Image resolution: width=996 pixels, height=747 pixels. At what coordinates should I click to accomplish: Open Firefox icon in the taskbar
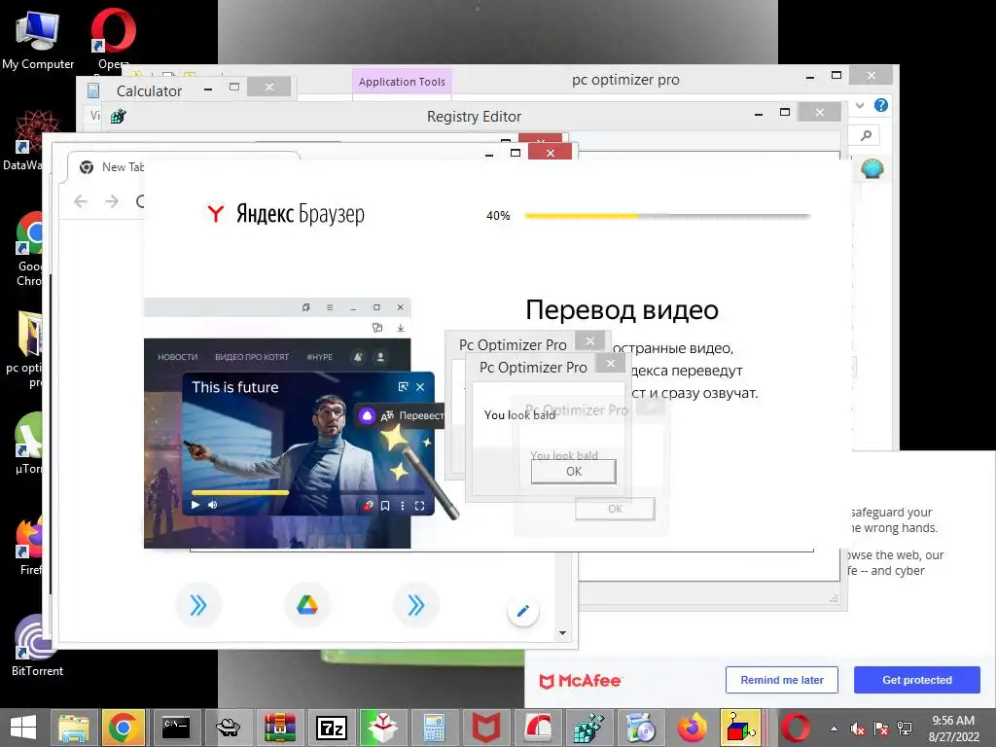pyautogui.click(x=693, y=728)
